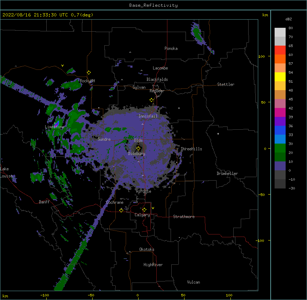The image size is (307, 300).
Task: Click the asterisk marker east of Innisfail
Action: [x=179, y=108]
